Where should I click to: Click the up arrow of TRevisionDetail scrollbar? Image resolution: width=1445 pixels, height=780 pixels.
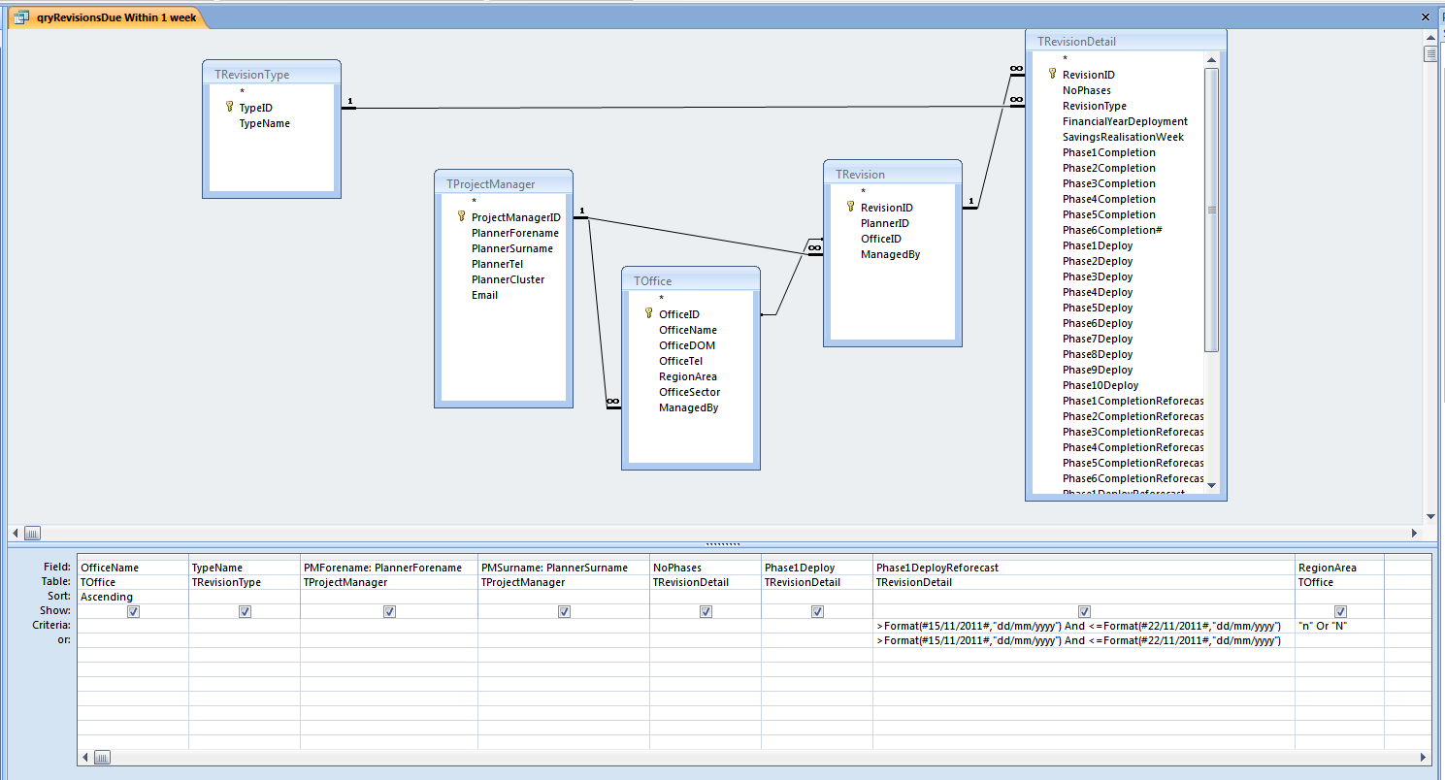tap(1211, 60)
